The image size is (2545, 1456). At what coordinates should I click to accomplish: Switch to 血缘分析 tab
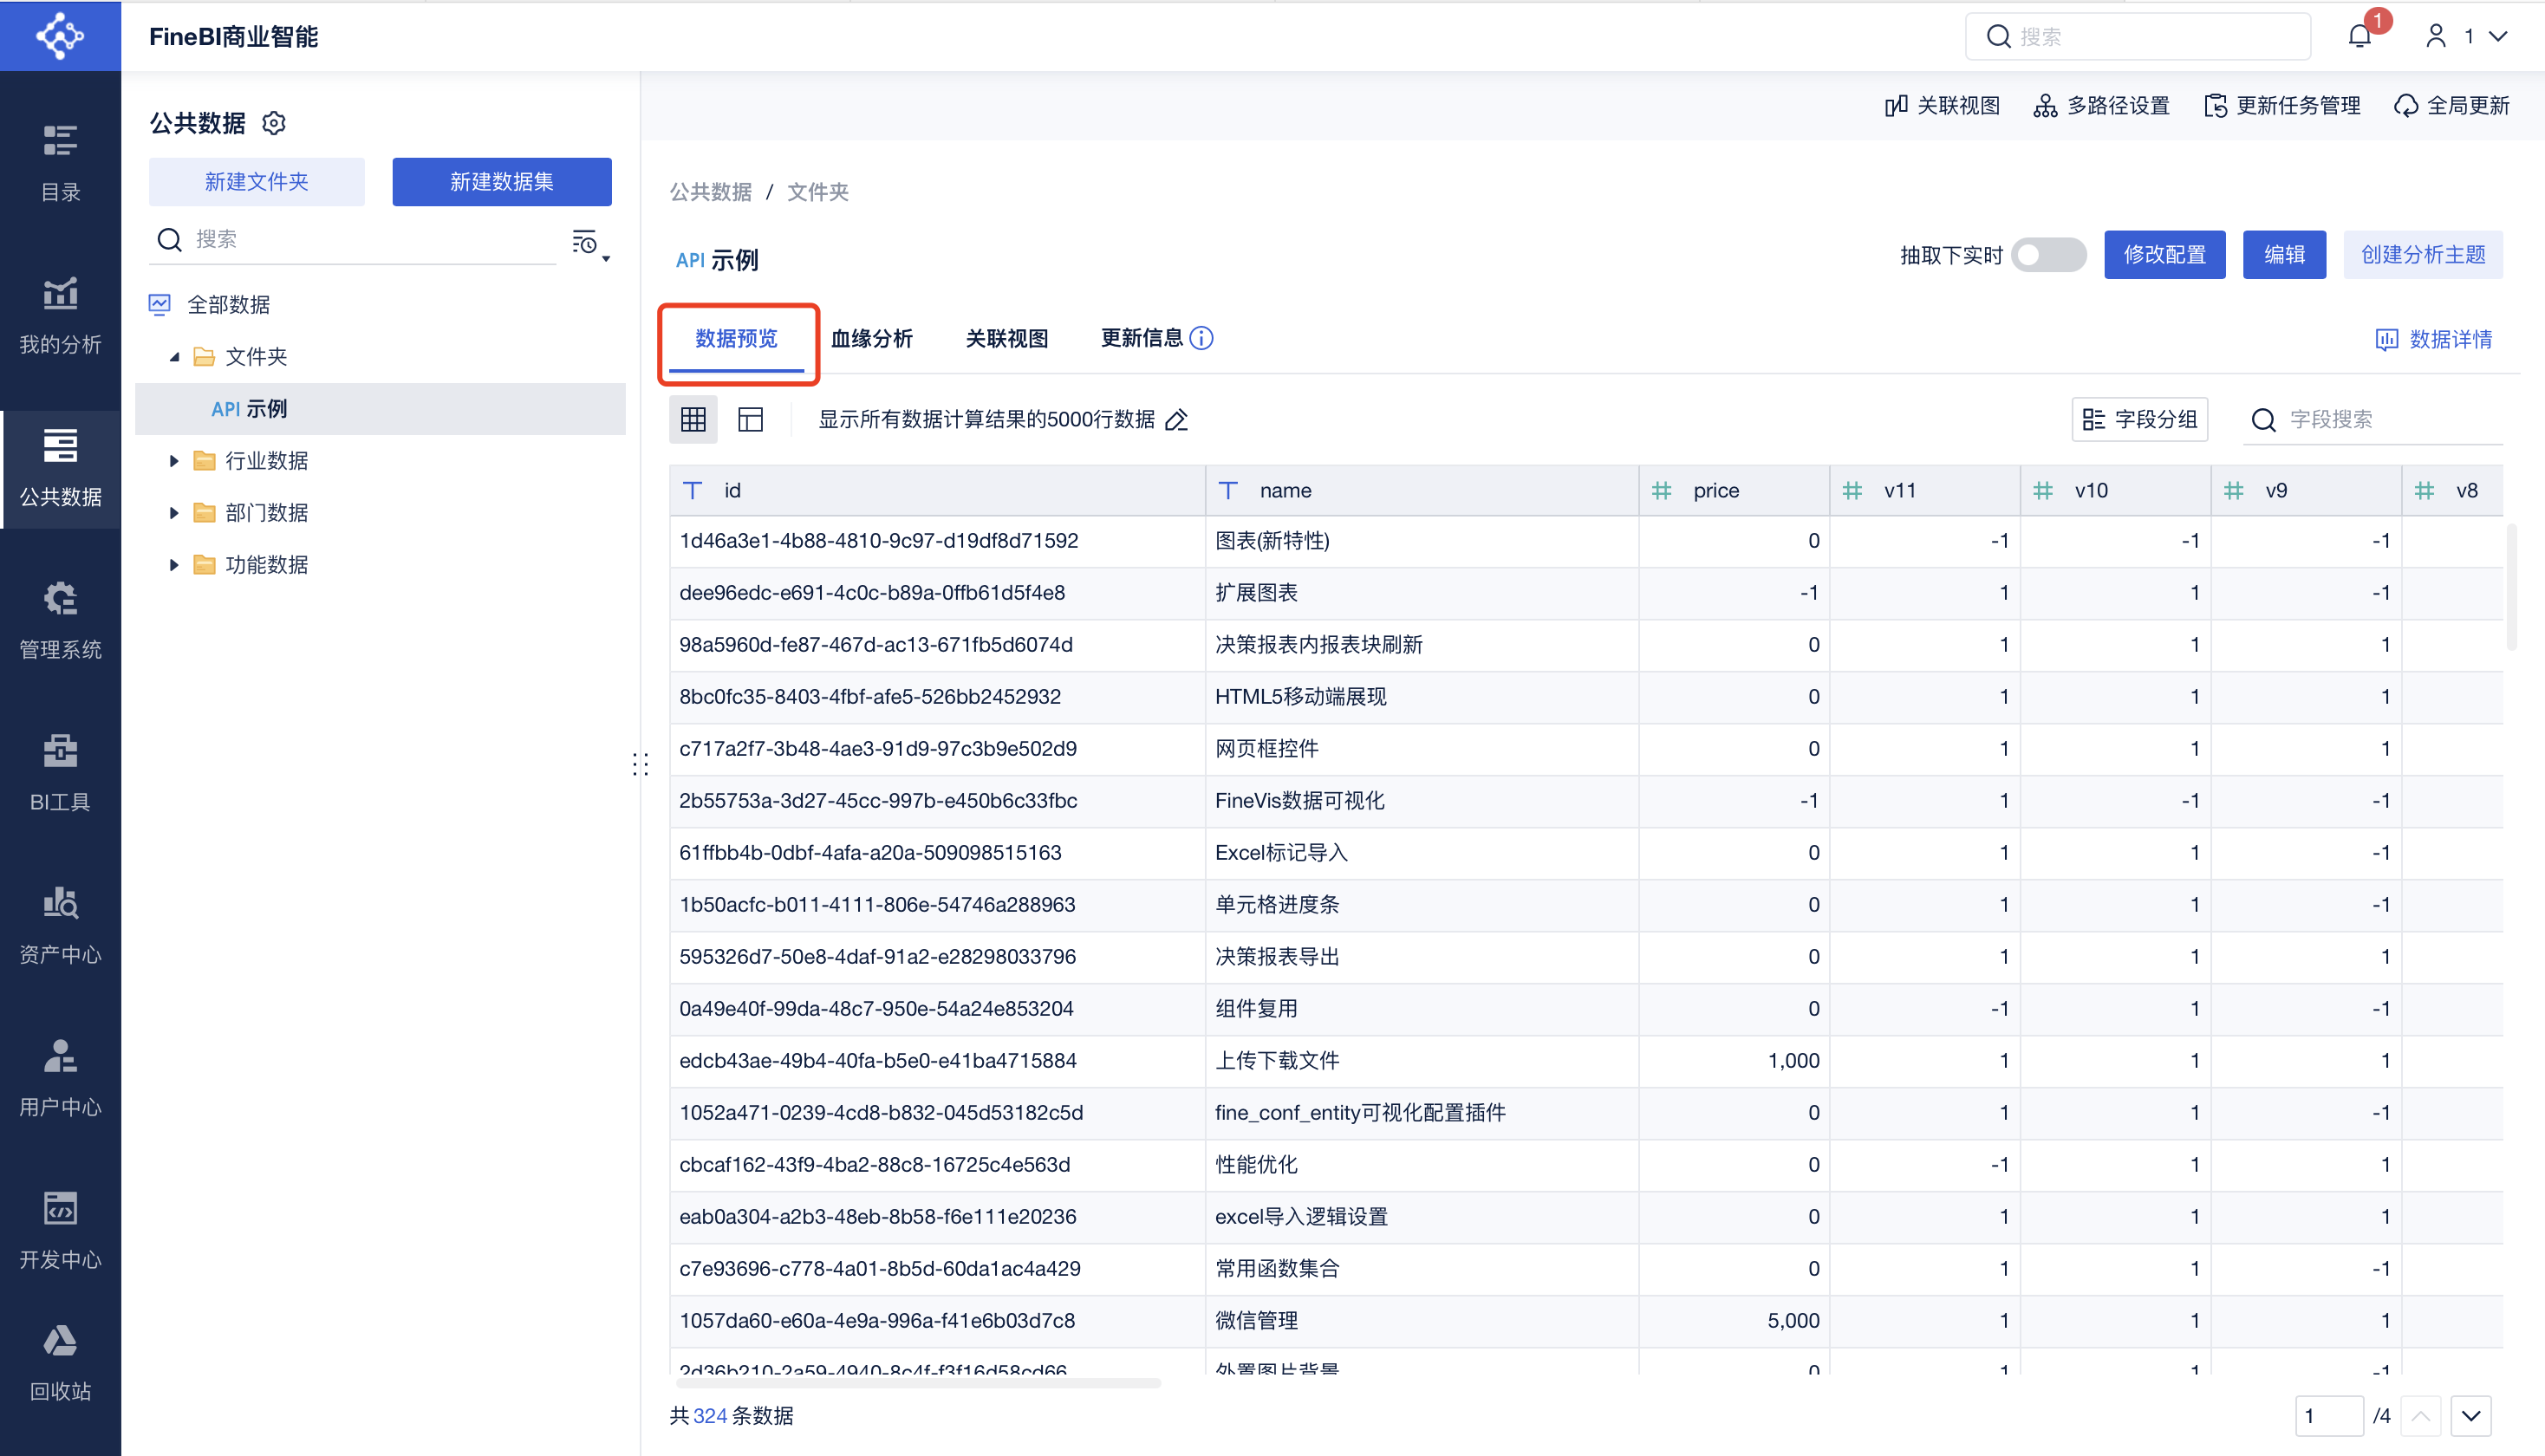tap(872, 338)
